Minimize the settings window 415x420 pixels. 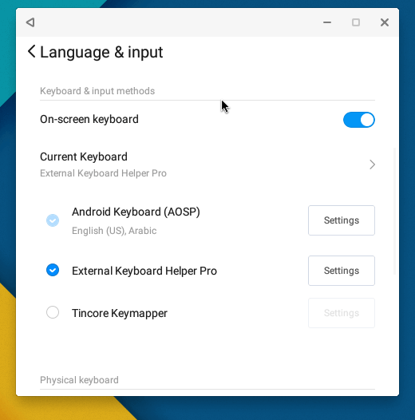pyautogui.click(x=327, y=22)
